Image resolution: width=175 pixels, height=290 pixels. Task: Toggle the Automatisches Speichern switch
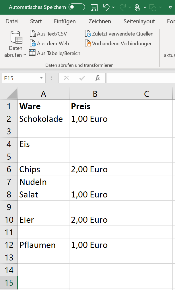point(77,7)
